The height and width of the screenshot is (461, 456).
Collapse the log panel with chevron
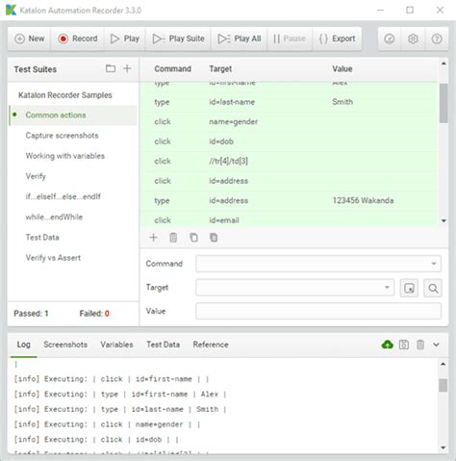click(x=436, y=345)
